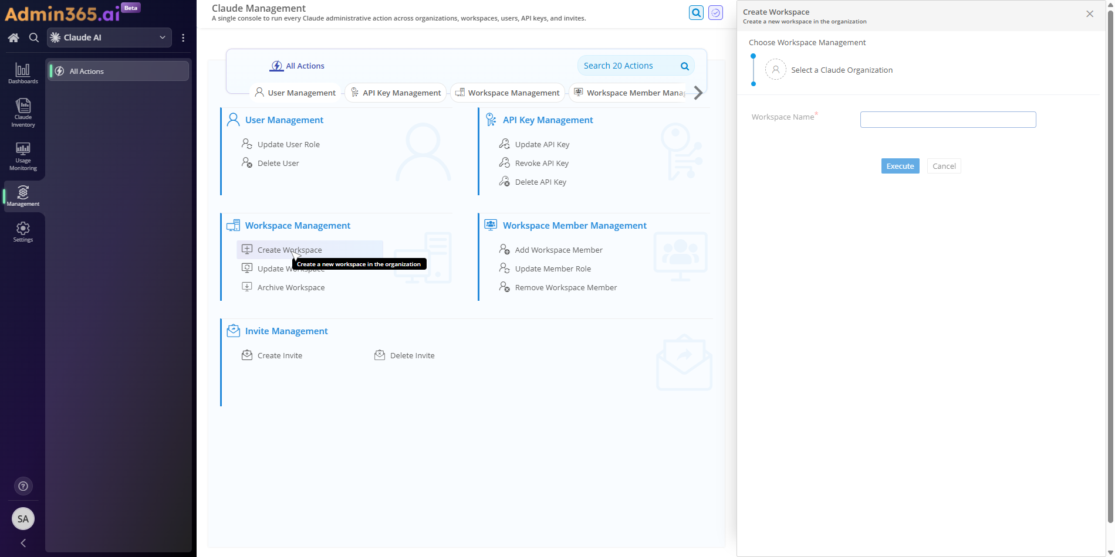
Task: Click Select a Claude Organization step
Action: tap(842, 70)
